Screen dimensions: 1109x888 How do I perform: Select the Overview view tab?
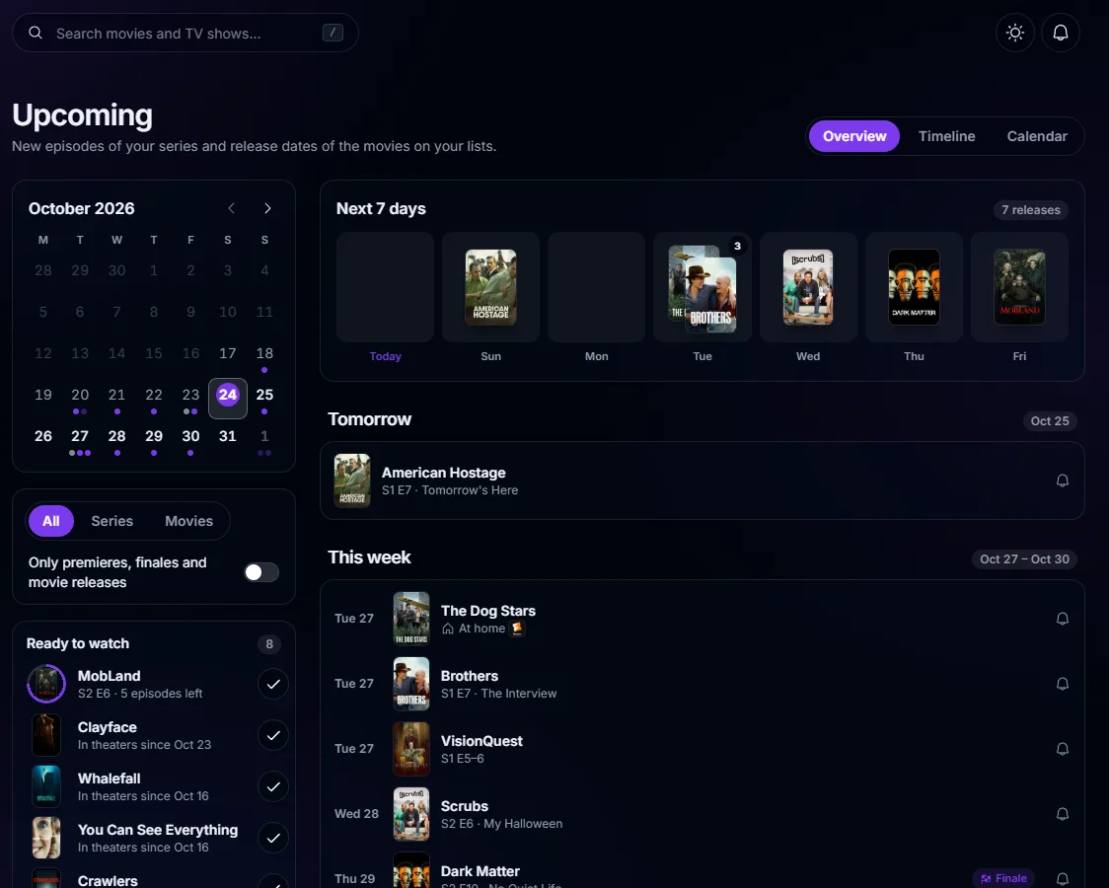(x=854, y=136)
